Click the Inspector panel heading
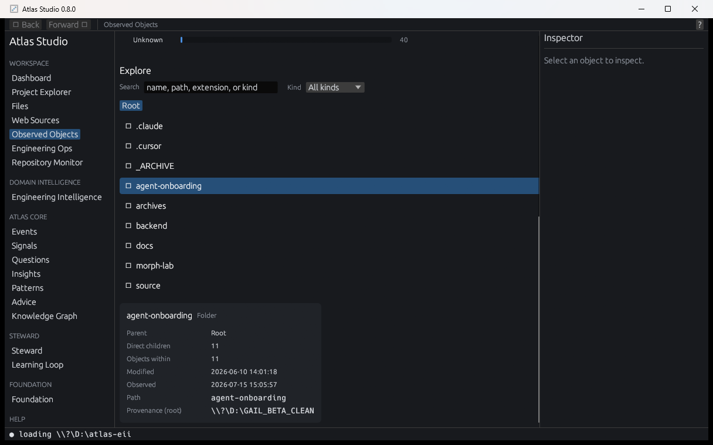Screen dimensions: 713x445 pos(563,38)
